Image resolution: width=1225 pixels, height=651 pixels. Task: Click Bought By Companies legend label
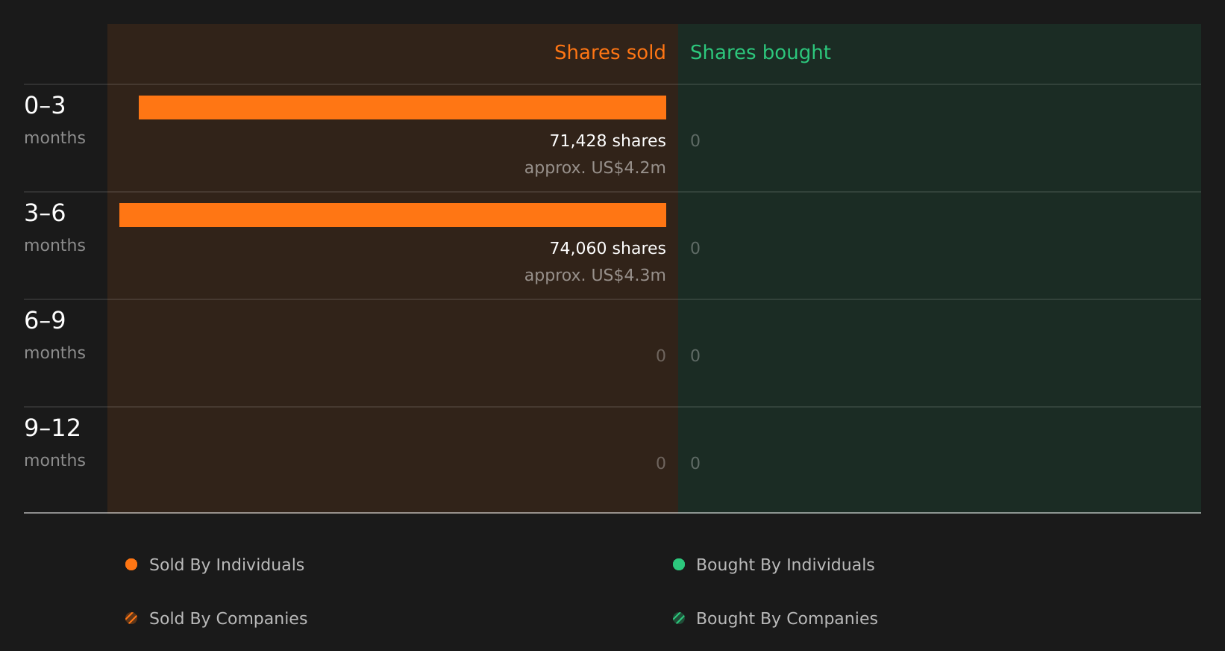click(786, 618)
